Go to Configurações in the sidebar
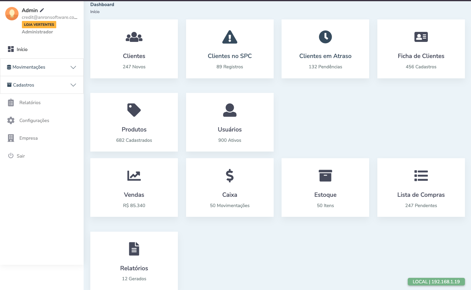Screen dimensions: 471x290 click(x=34, y=121)
